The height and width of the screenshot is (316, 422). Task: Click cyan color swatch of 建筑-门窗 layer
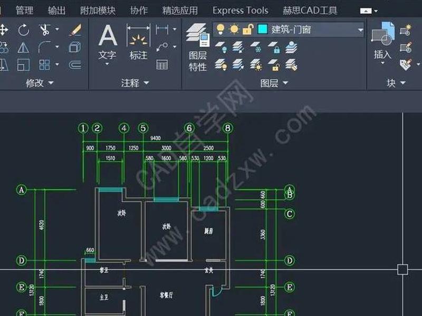(262, 29)
